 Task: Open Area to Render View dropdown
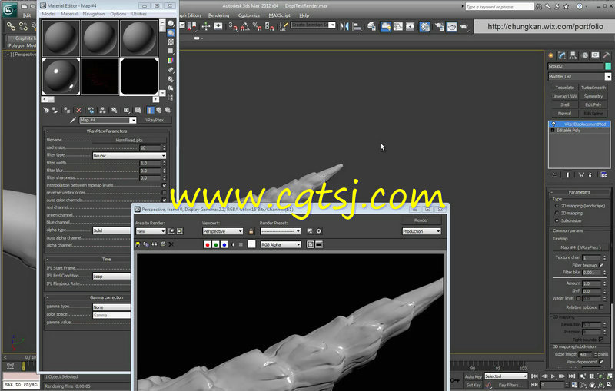[151, 231]
